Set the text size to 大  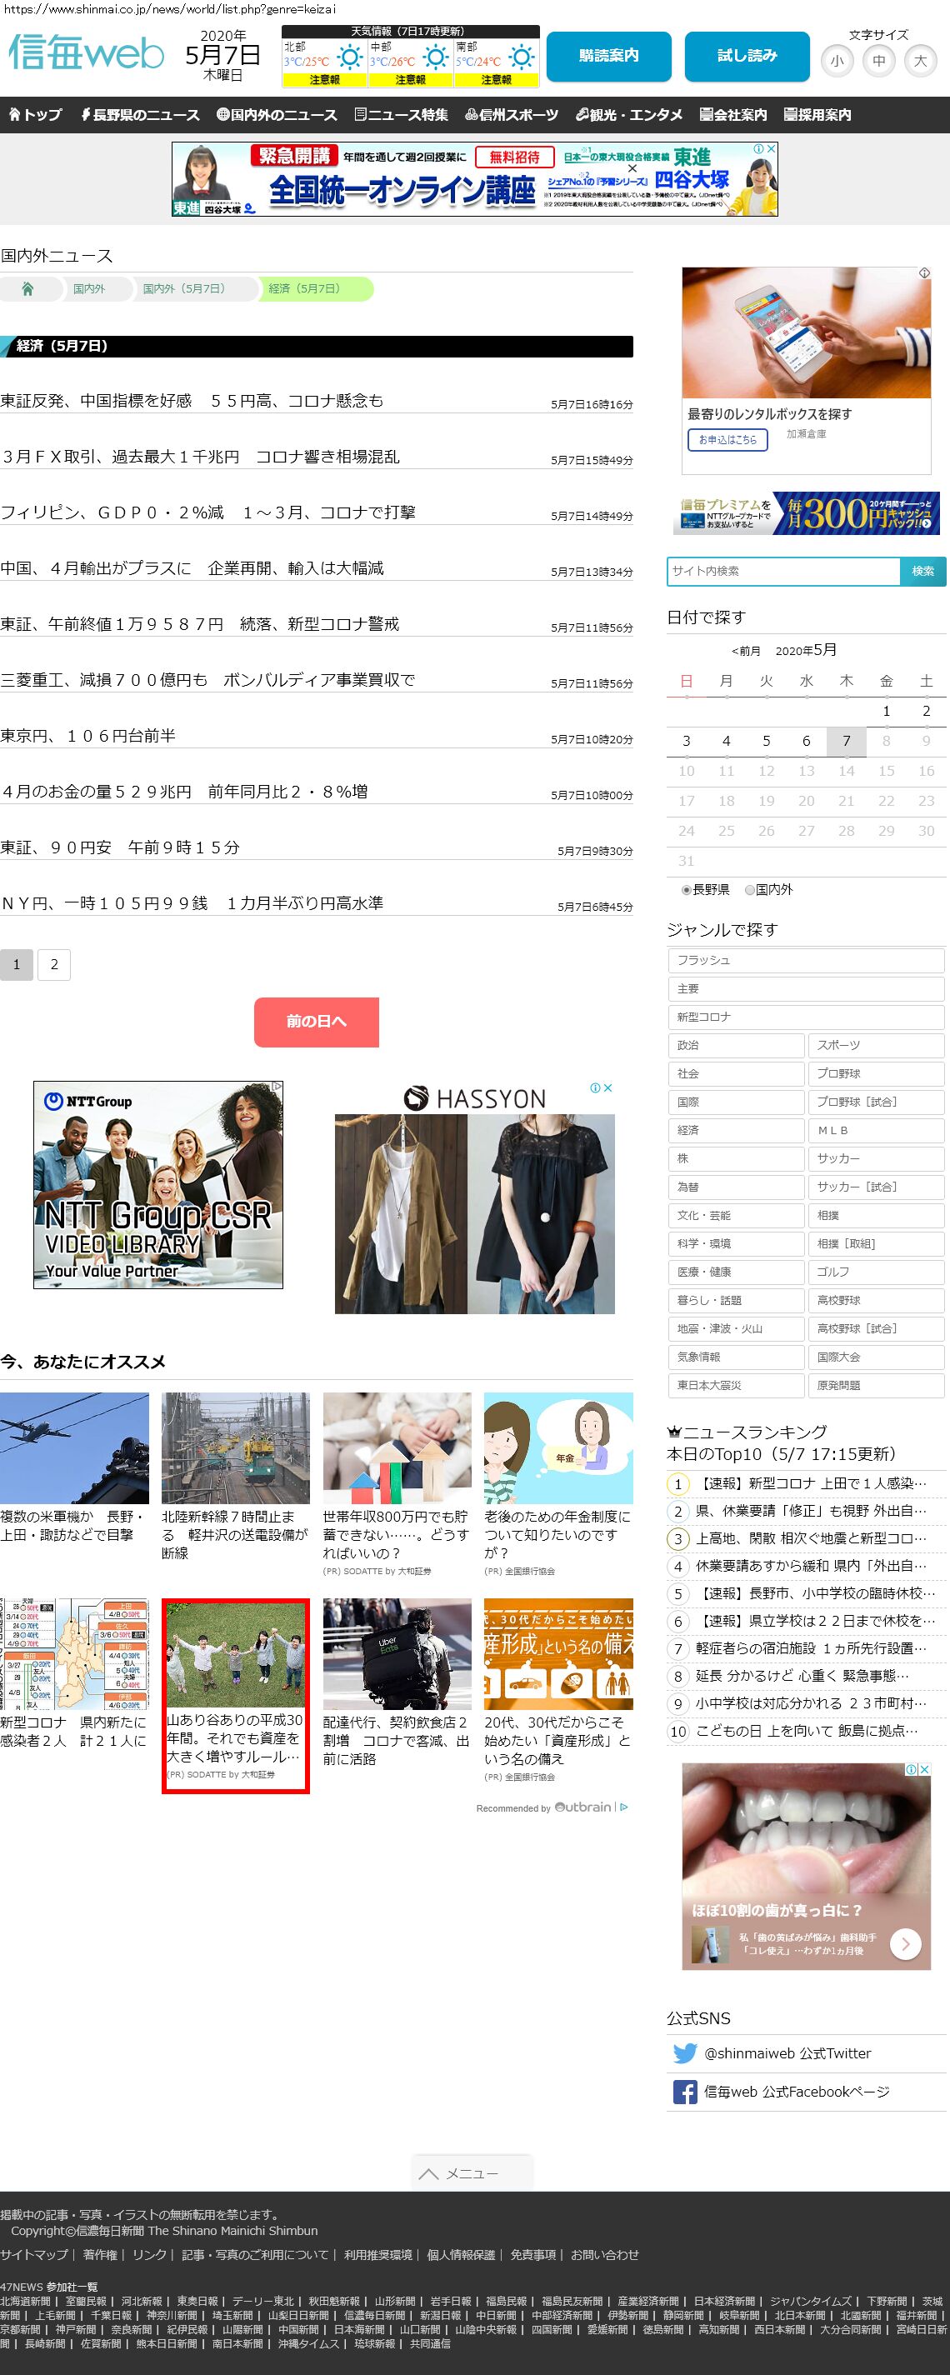pos(919,62)
